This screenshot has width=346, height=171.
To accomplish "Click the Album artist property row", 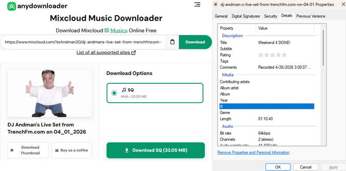I will [267, 88].
